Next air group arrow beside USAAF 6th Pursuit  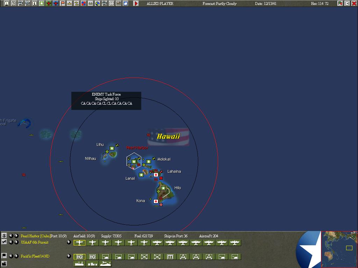pyautogui.click(x=16, y=242)
